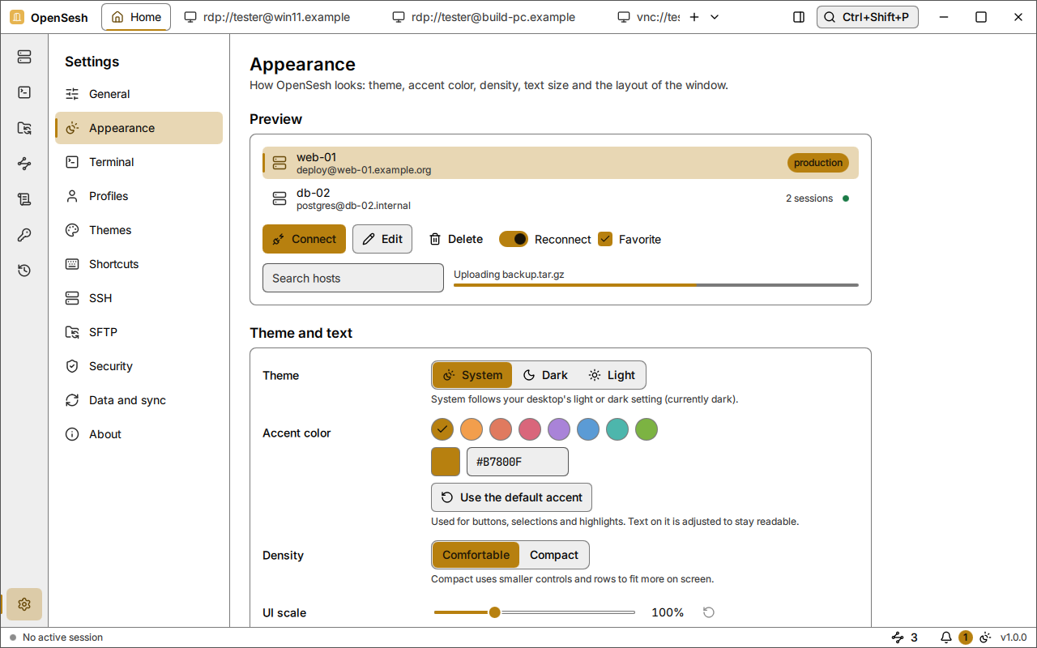1037x648 pixels.
Task: Open the keys icon in left rail
Action: point(24,235)
